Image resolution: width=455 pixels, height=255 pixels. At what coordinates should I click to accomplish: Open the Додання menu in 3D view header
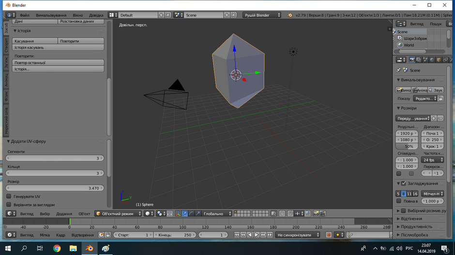pyautogui.click(x=64, y=213)
